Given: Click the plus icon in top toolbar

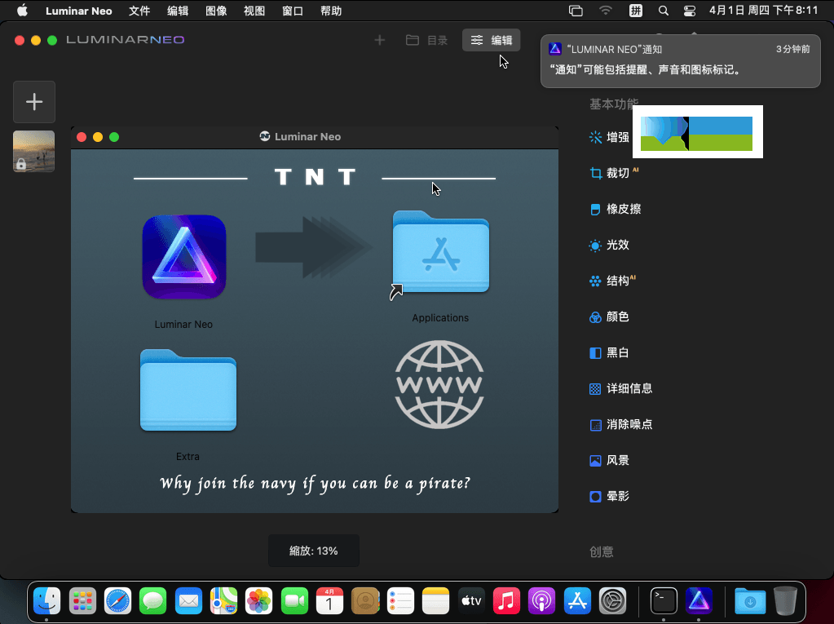Looking at the screenshot, I should point(380,40).
